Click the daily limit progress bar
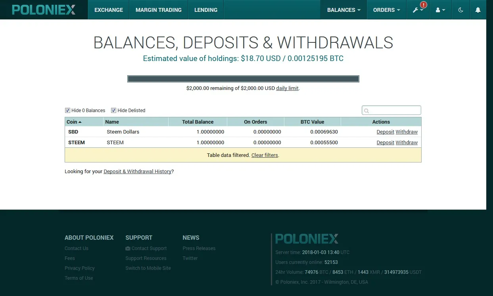493x296 pixels. (243, 79)
